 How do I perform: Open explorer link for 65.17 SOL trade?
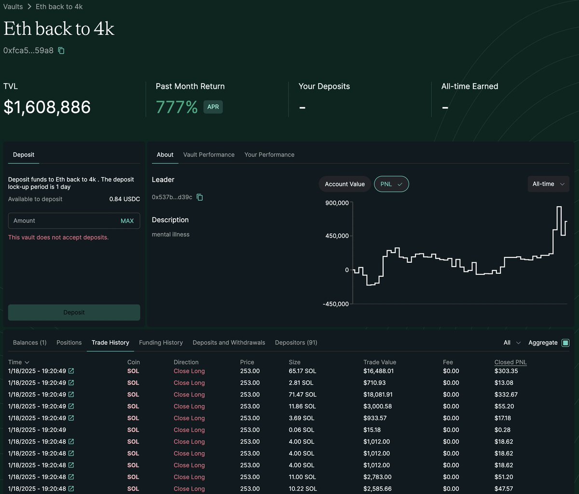tap(71, 371)
